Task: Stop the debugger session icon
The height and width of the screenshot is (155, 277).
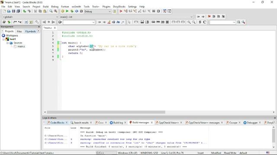Action: coord(158,11)
